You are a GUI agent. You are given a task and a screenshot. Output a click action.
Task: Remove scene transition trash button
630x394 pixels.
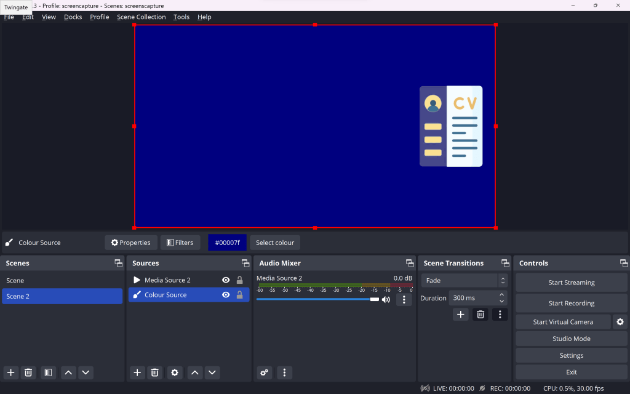480,315
